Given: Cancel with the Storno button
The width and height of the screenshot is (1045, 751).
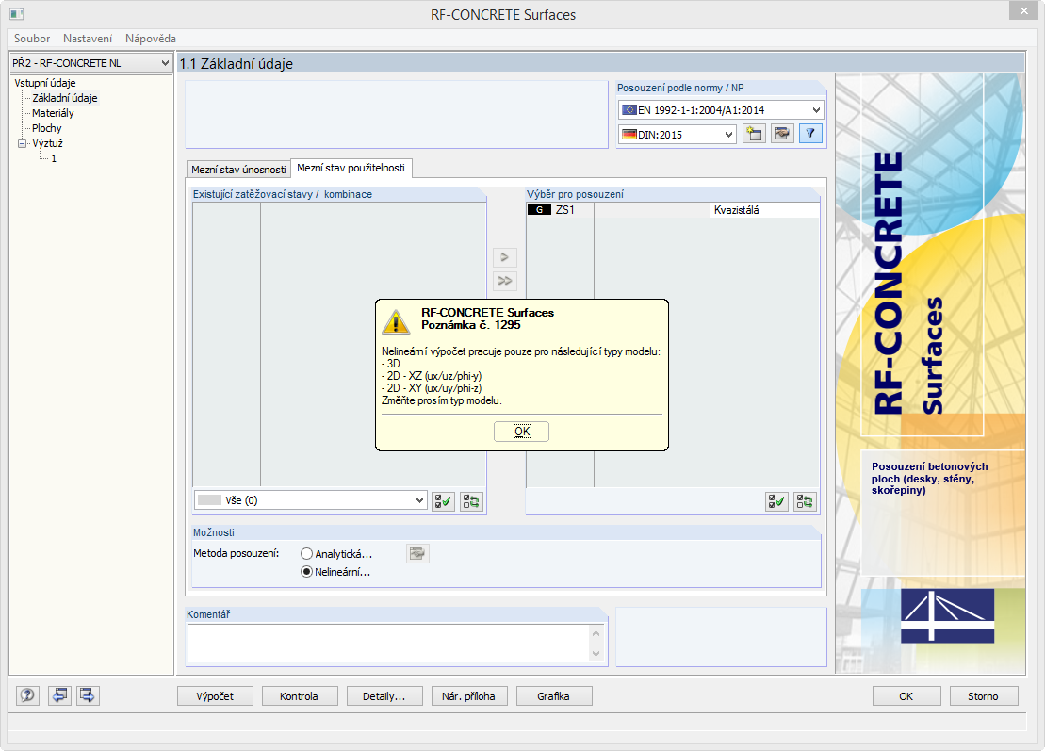Looking at the screenshot, I should pos(984,696).
